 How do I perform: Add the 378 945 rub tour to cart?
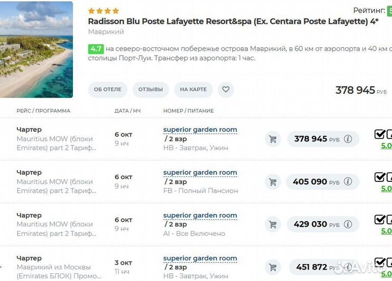point(273,139)
